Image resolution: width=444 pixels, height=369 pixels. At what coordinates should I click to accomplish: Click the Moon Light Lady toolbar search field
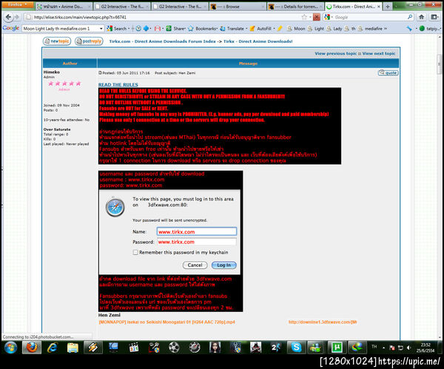tap(61, 29)
